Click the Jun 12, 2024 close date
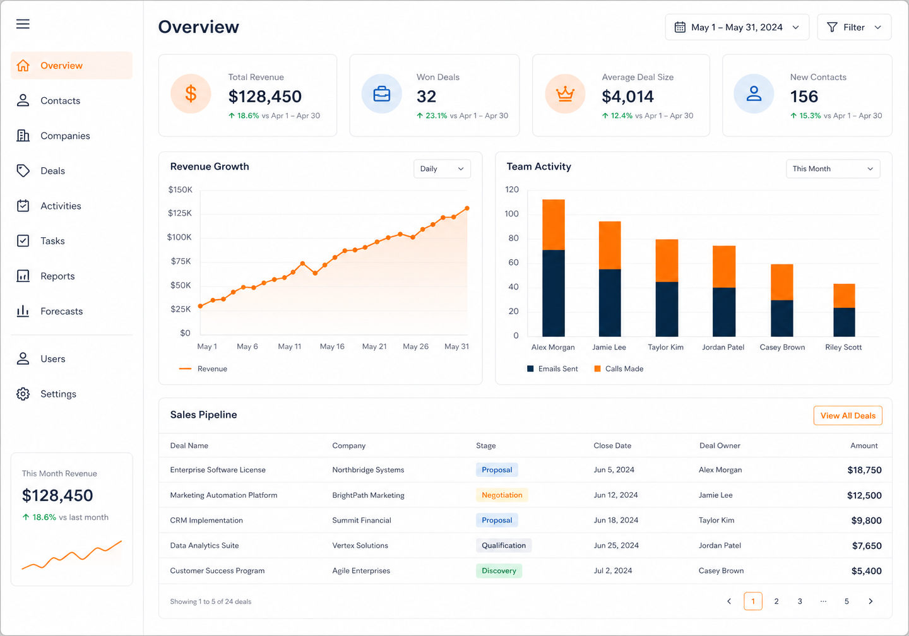909x636 pixels. coord(615,495)
